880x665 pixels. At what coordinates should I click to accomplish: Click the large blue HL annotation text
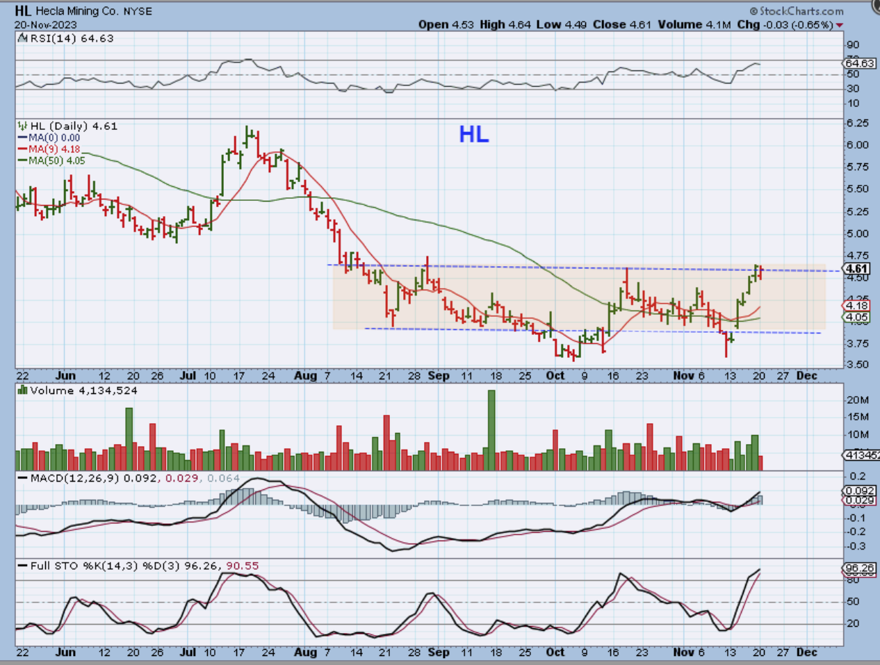coord(474,135)
